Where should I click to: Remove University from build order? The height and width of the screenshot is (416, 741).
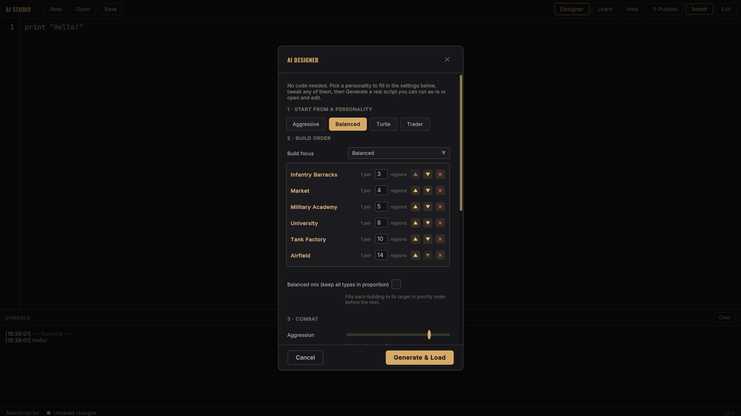tap(440, 223)
